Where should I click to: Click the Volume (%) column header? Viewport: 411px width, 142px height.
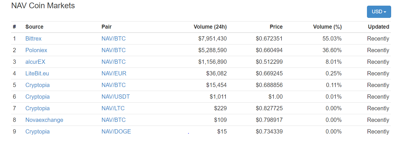pos(327,27)
